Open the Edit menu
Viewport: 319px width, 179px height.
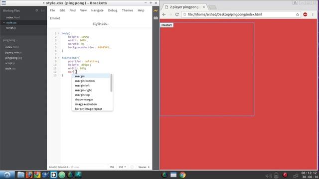pyautogui.click(x=62, y=10)
